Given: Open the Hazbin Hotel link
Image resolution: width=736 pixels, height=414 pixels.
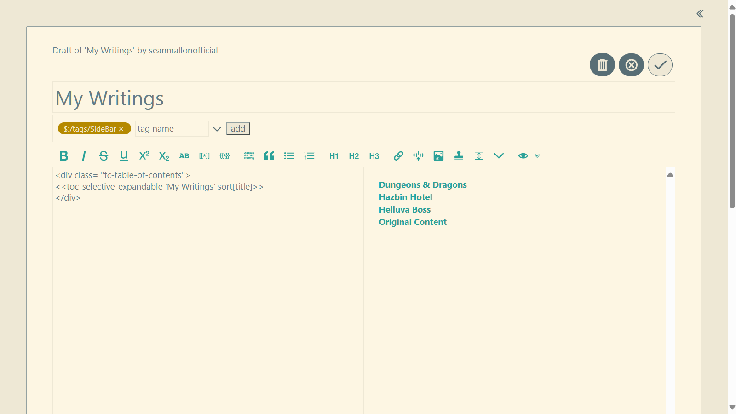Looking at the screenshot, I should (x=405, y=197).
